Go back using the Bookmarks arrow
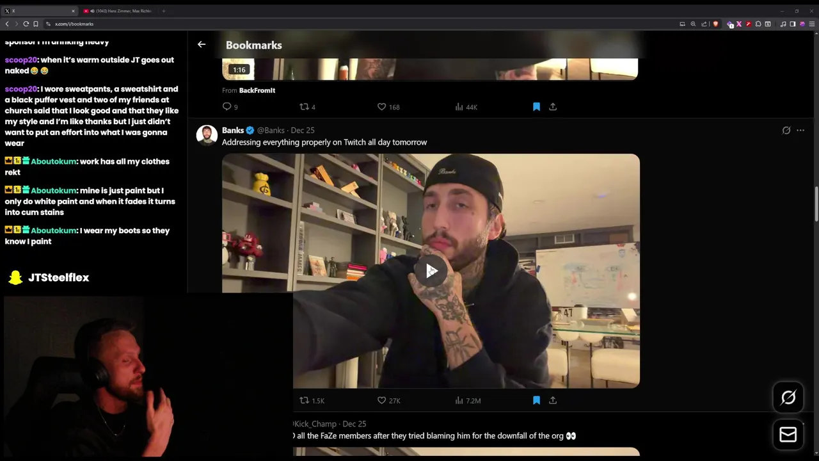Viewport: 819px width, 461px height. coord(202,44)
